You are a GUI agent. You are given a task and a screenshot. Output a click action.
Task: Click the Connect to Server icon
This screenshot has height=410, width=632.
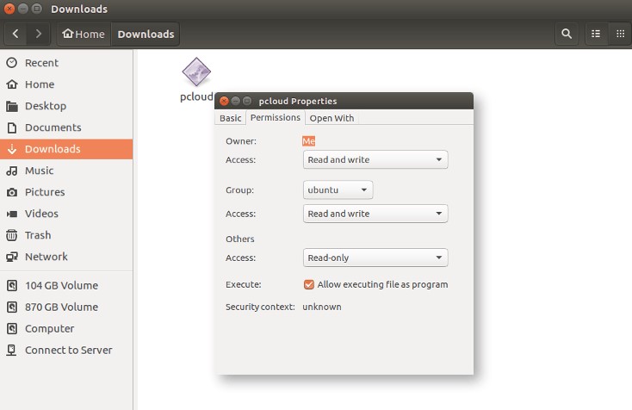(12, 351)
